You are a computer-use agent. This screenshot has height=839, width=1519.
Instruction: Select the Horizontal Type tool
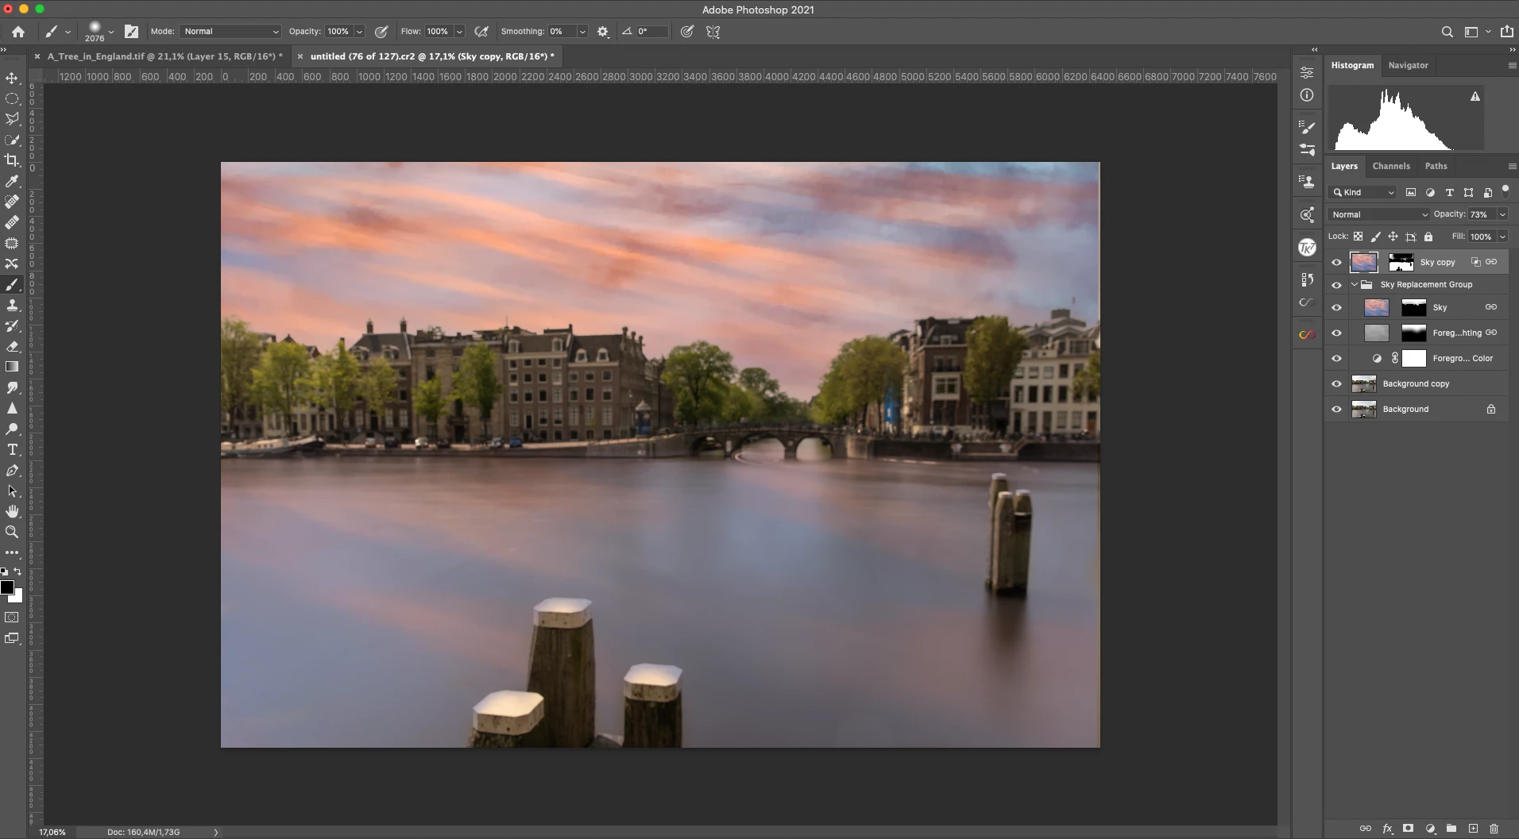[12, 449]
